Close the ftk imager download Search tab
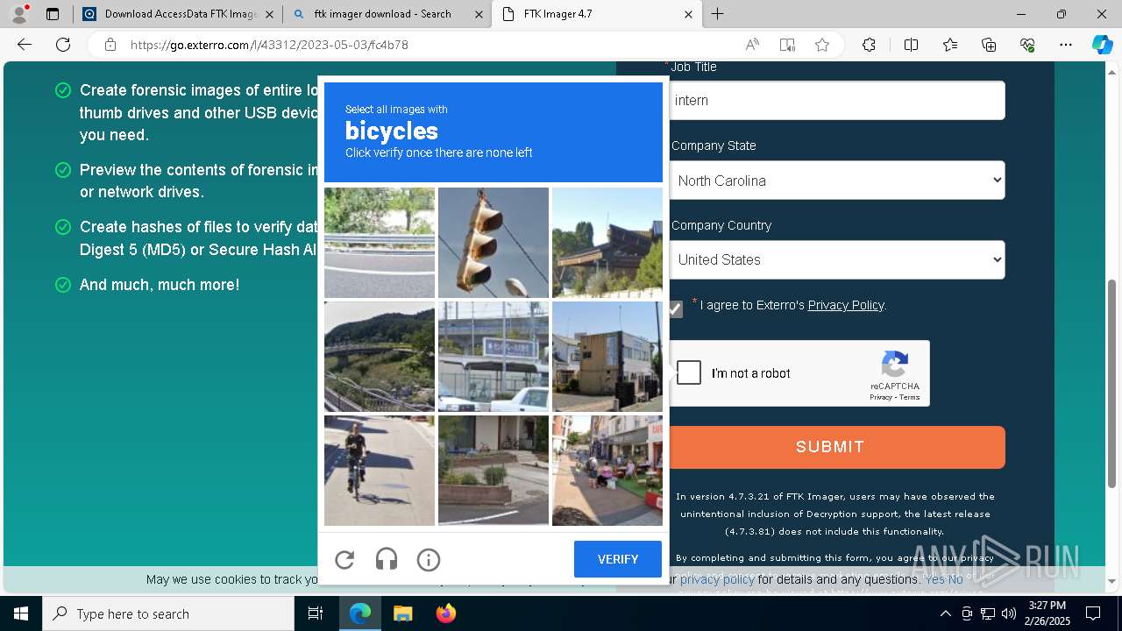This screenshot has height=631, width=1122. 479,14
